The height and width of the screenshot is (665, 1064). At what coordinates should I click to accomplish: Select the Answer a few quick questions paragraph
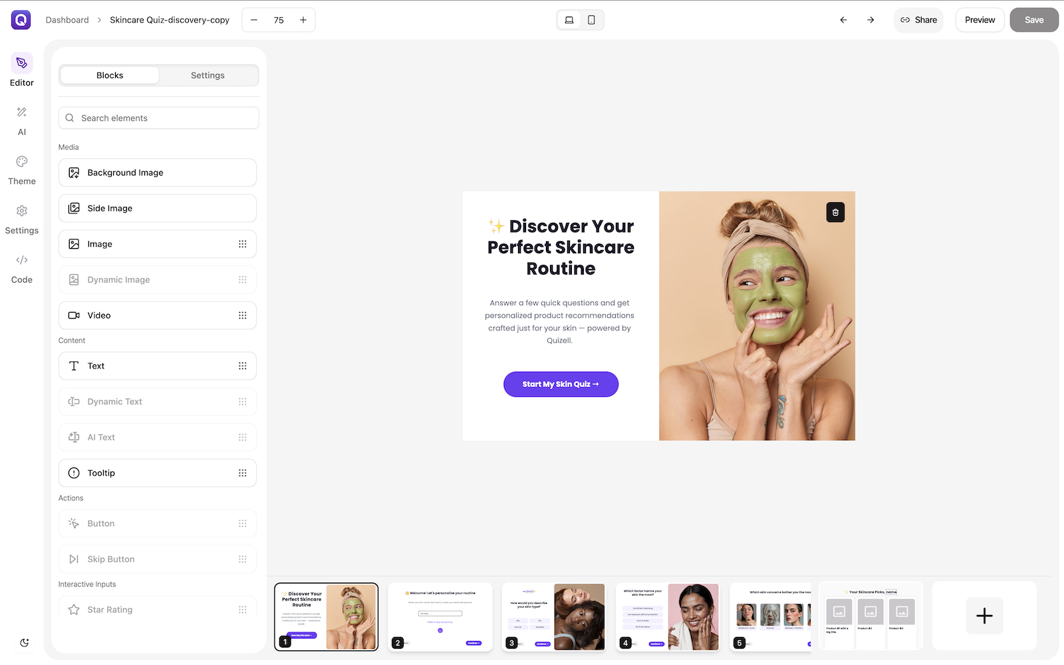(559, 322)
